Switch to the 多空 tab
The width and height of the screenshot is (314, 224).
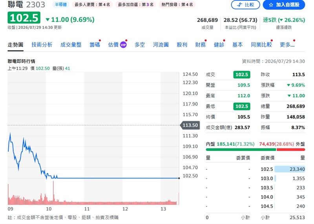coord(140,45)
